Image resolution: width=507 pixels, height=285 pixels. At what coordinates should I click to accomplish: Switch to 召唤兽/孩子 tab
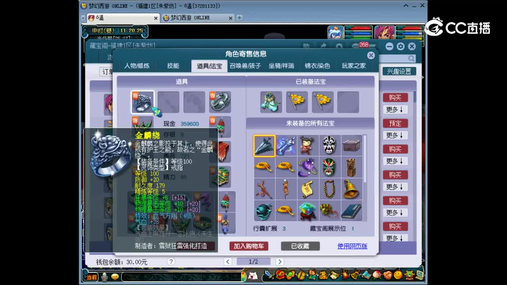(x=245, y=66)
